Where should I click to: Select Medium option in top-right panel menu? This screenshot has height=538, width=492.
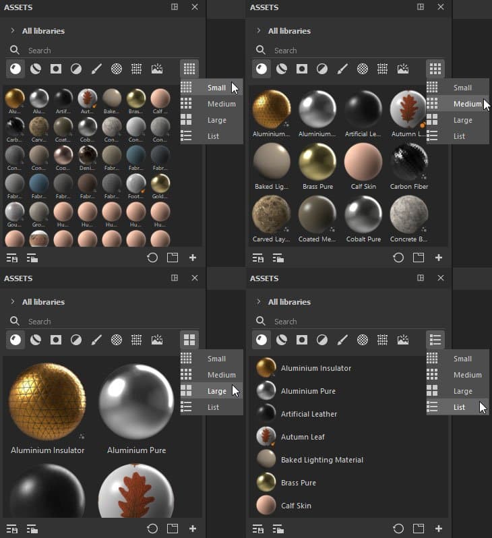pyautogui.click(x=458, y=104)
